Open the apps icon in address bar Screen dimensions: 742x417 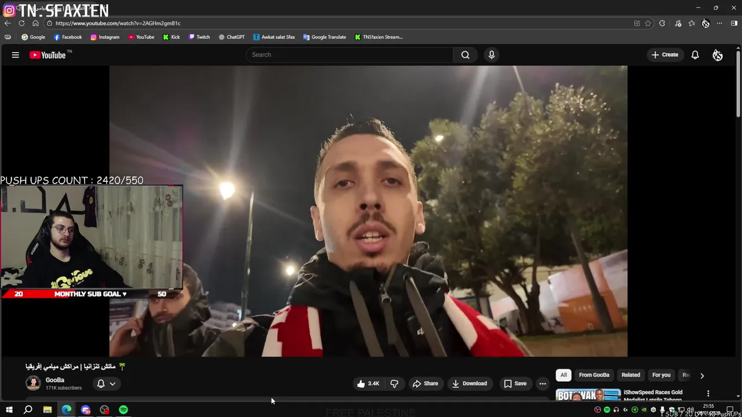coord(637,23)
